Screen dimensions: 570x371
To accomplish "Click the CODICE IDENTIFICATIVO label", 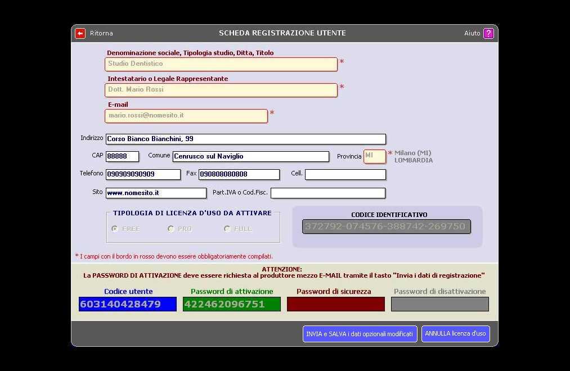I will (x=389, y=215).
